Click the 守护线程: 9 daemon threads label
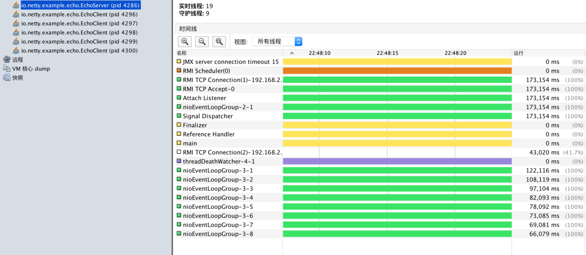The width and height of the screenshot is (586, 255). pyautogui.click(x=194, y=13)
